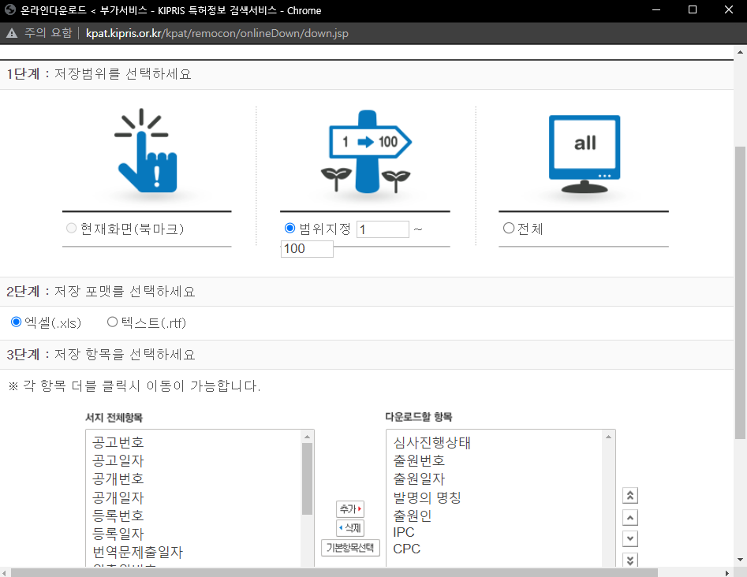Click the 1 to 100 signpost range icon
This screenshot has height=577, width=747.
366,152
